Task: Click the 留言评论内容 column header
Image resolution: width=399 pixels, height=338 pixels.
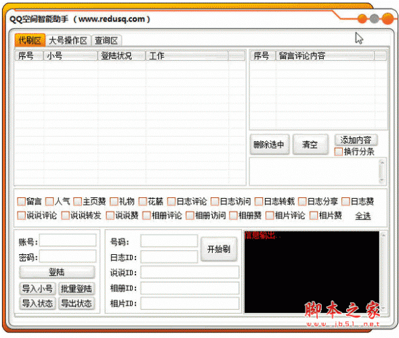Action: tap(325, 55)
